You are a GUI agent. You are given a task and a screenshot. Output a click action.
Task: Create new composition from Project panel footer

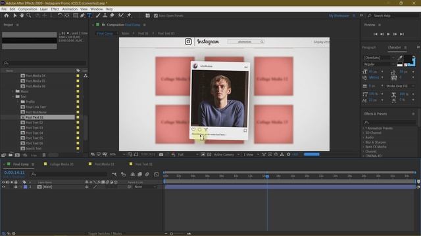pos(18,155)
